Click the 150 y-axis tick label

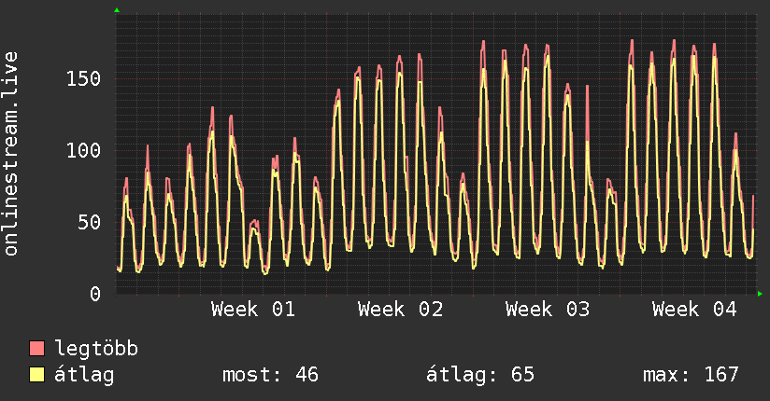click(x=83, y=78)
